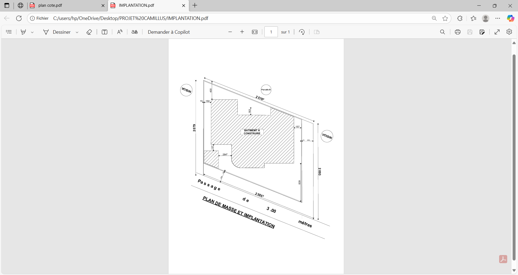This screenshot has width=518, height=275.
Task: Expand the highlighter options dropdown
Action: tap(32, 32)
